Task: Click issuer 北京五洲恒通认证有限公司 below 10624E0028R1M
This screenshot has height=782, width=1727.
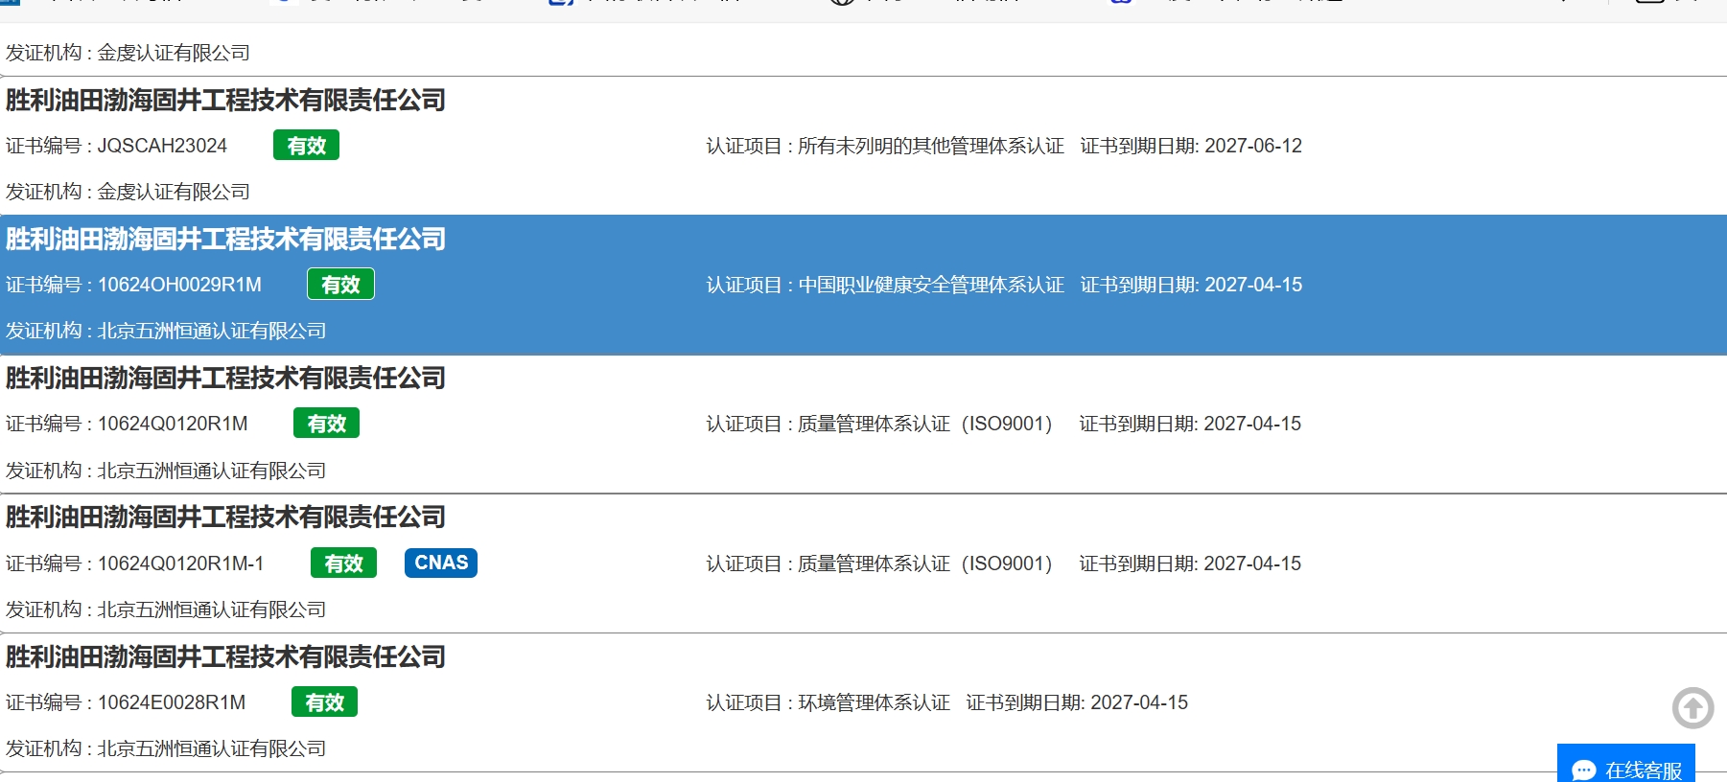Action: (212, 748)
